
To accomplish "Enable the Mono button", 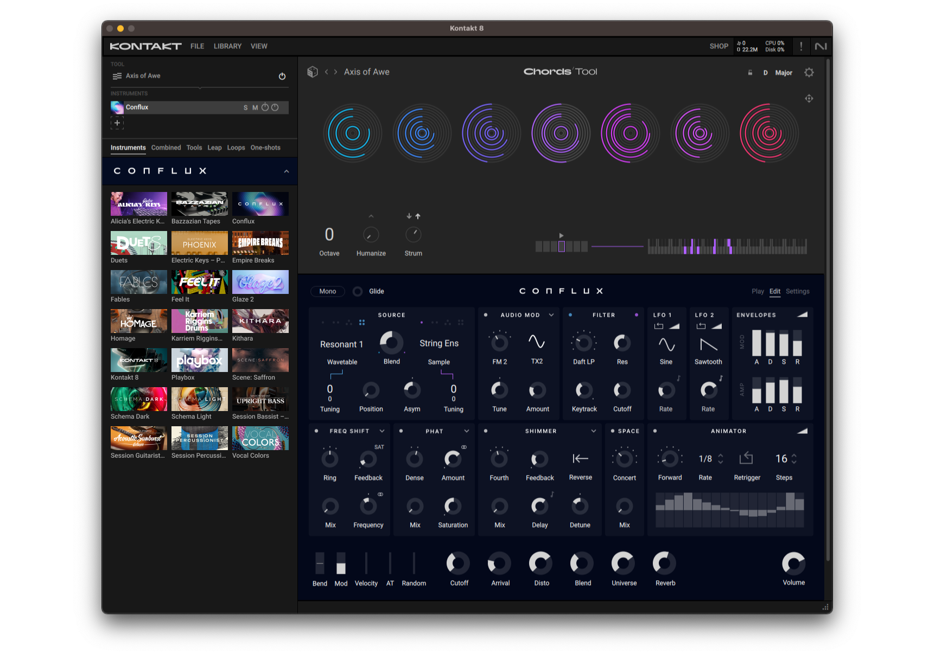I will click(328, 292).
